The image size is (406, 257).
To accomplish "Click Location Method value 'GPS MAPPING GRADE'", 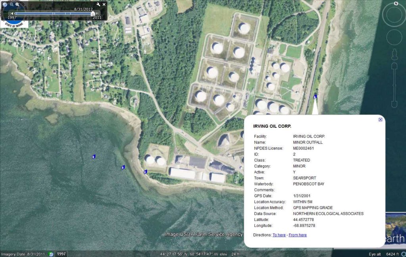I will 313,208.
